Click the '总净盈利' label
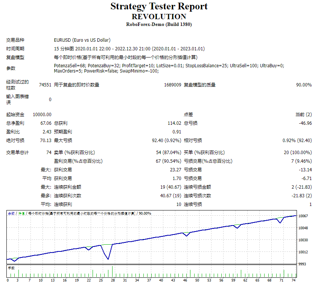 pyautogui.click(x=15, y=123)
